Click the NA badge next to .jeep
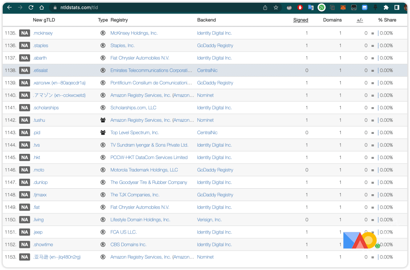The image size is (410, 270). [x=25, y=232]
